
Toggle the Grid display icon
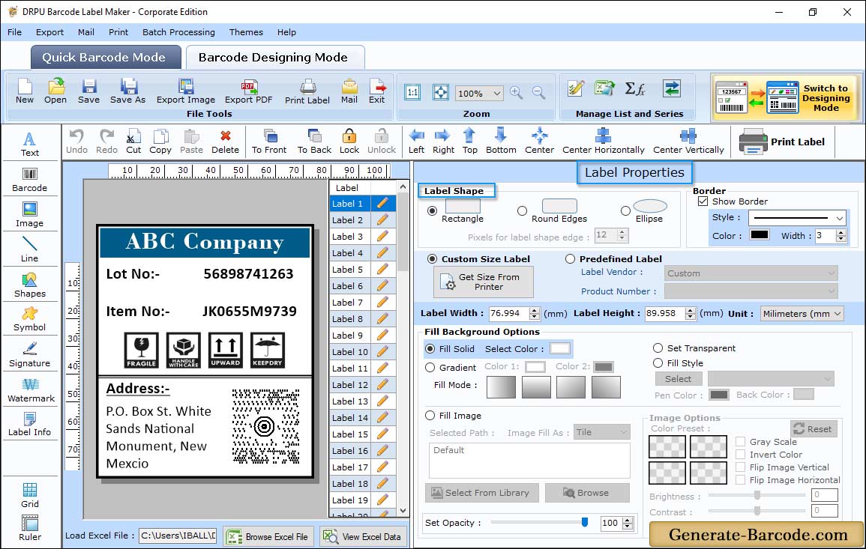30,495
